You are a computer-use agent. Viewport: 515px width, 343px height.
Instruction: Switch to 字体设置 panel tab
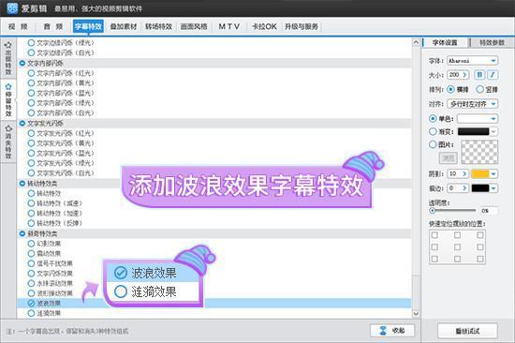click(x=445, y=43)
